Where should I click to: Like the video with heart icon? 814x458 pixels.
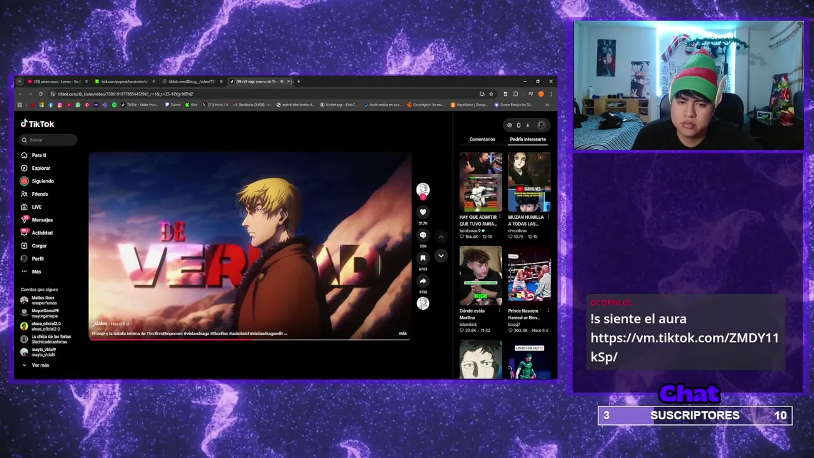[x=423, y=212]
